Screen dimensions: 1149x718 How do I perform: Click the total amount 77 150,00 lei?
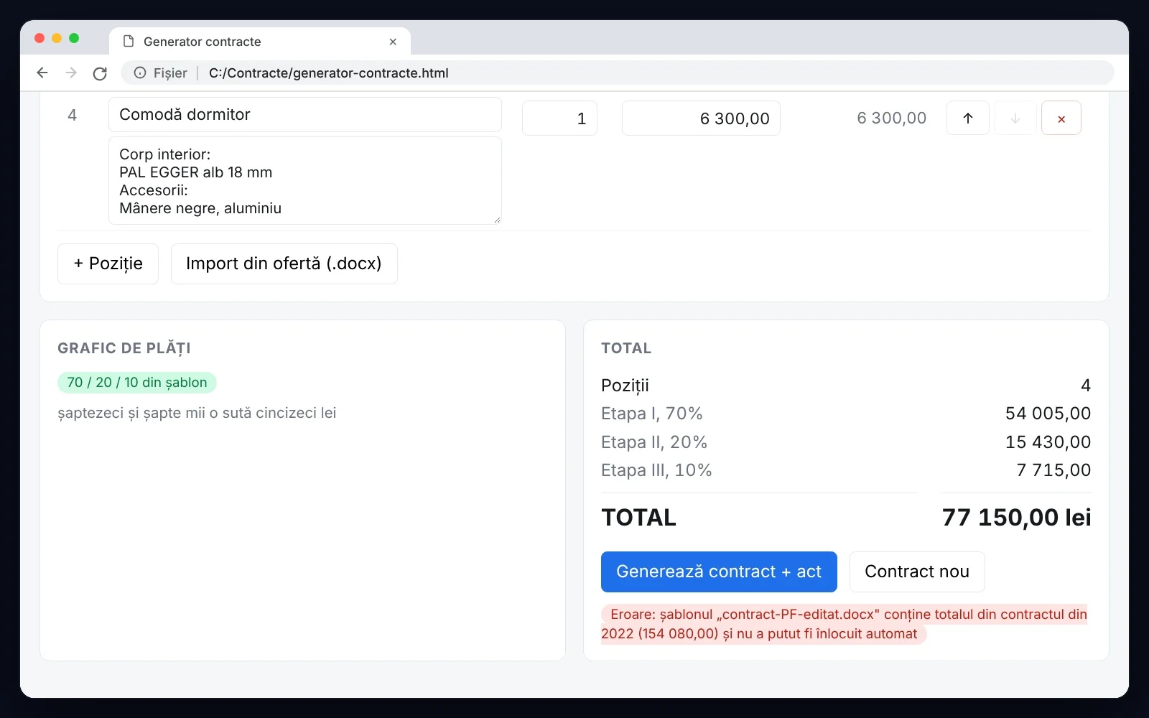[x=1016, y=518]
